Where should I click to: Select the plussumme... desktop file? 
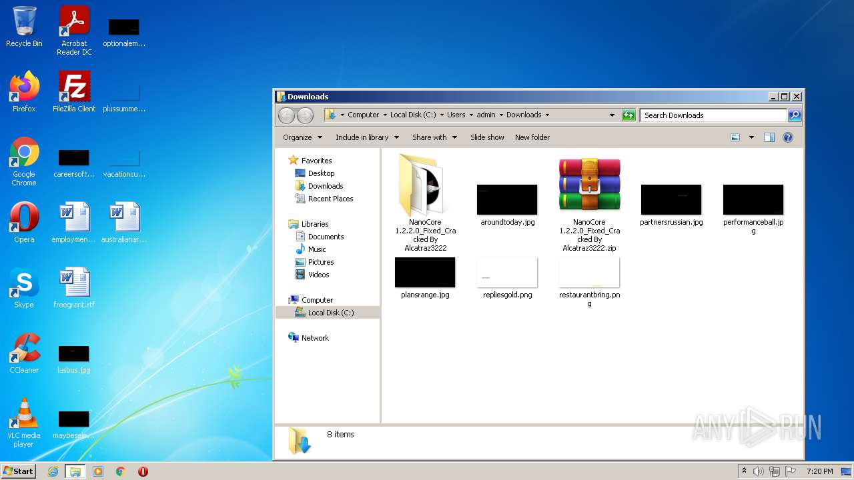click(x=124, y=97)
